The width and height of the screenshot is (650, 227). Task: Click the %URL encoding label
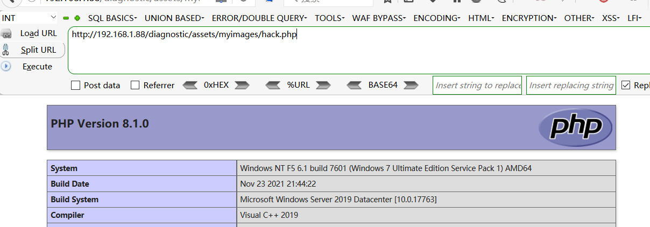tap(298, 85)
